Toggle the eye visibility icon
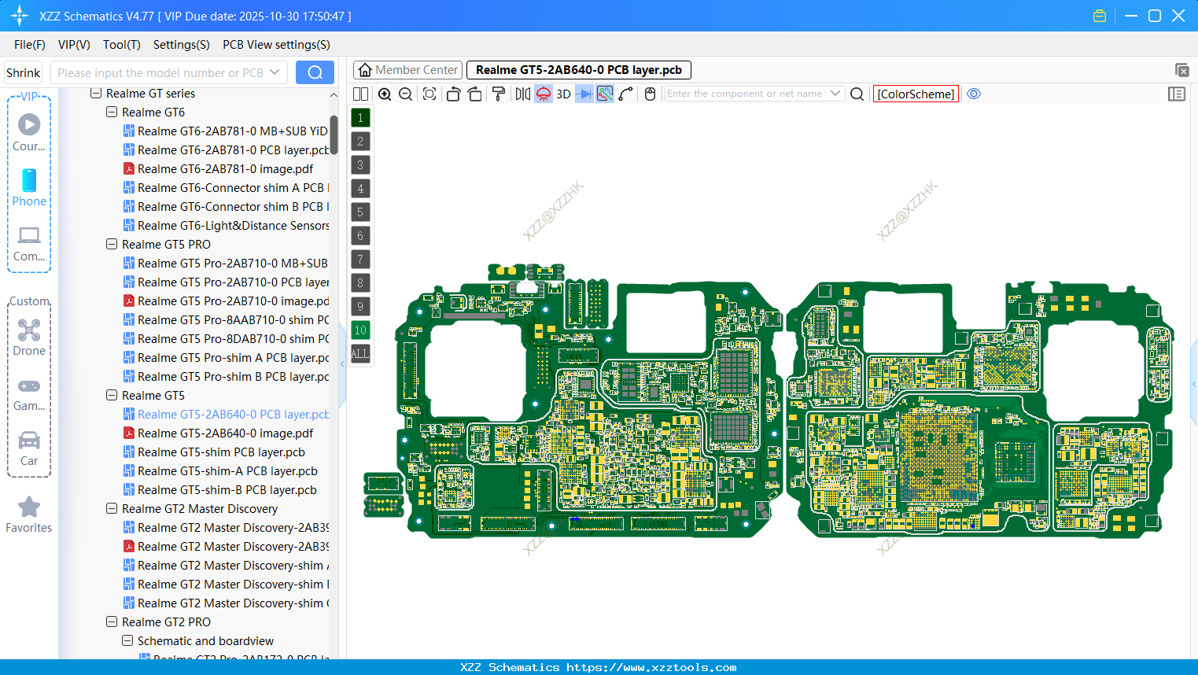The image size is (1198, 675). [974, 94]
